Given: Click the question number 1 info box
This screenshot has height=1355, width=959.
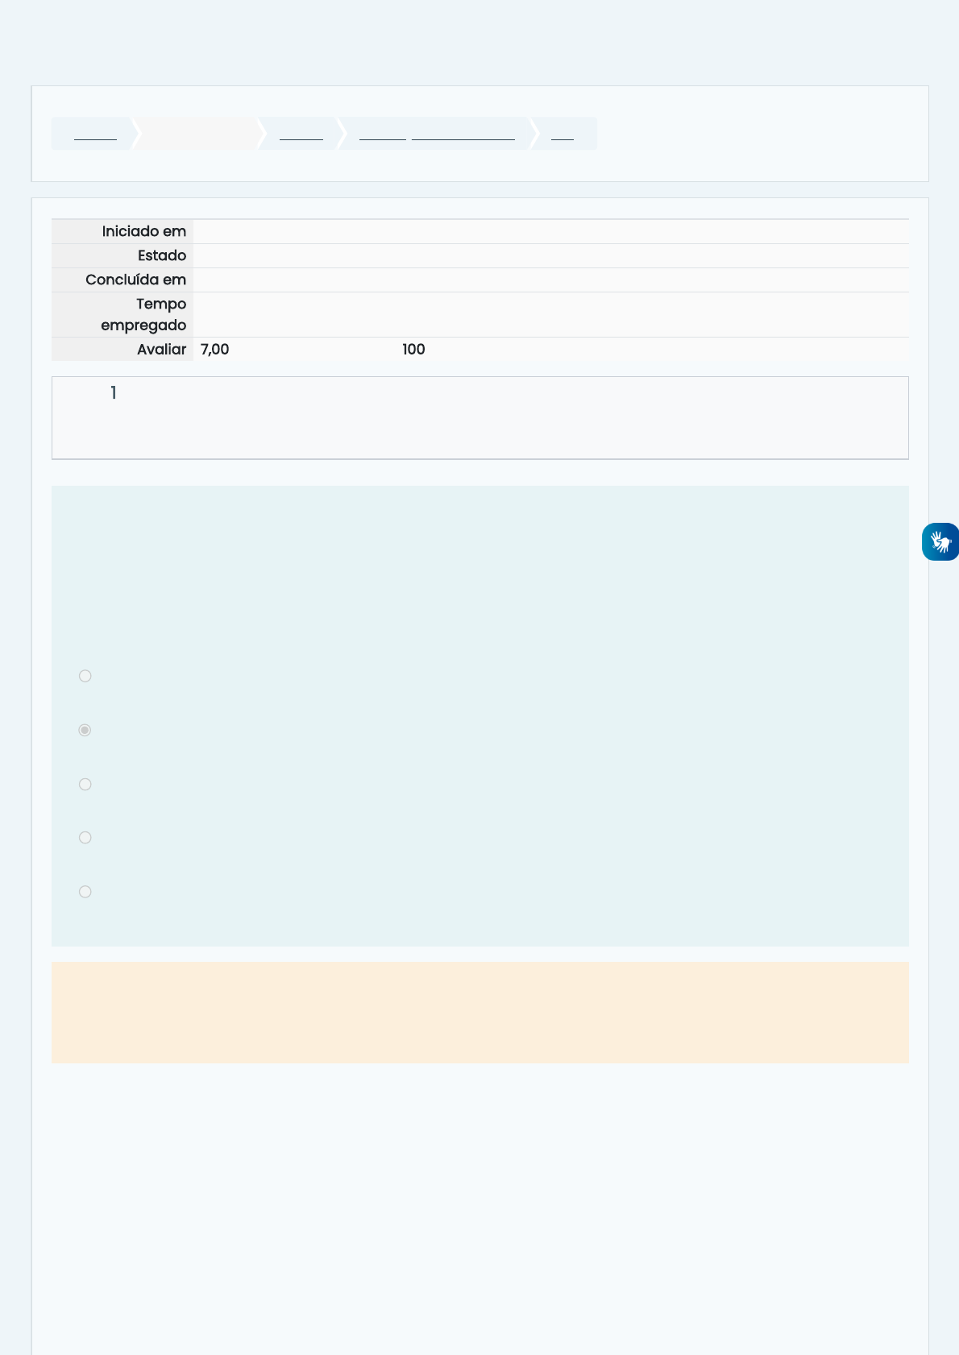Looking at the screenshot, I should [x=479, y=418].
